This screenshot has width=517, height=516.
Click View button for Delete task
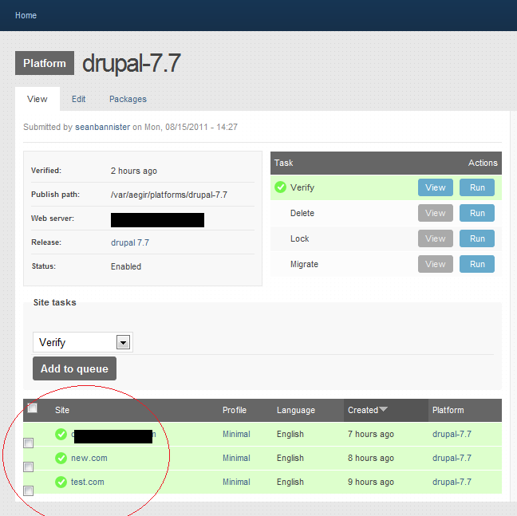pos(436,213)
